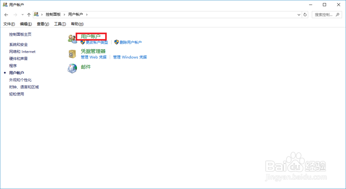The width and height of the screenshot is (346, 189).
Task: Refresh the control panel page
Action: (x=305, y=15)
